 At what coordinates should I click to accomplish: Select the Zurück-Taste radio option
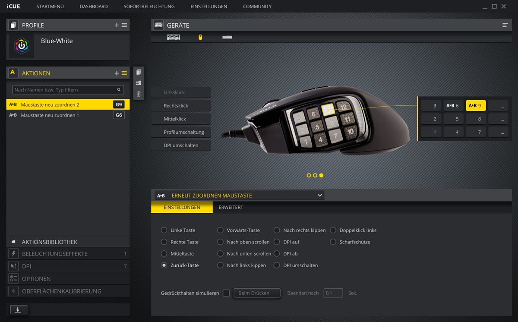click(164, 265)
